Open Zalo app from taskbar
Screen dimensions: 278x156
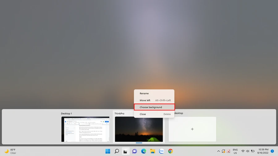point(162,151)
